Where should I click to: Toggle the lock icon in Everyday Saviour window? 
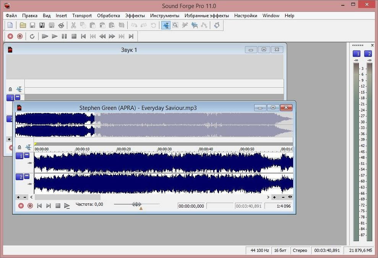click(x=19, y=147)
